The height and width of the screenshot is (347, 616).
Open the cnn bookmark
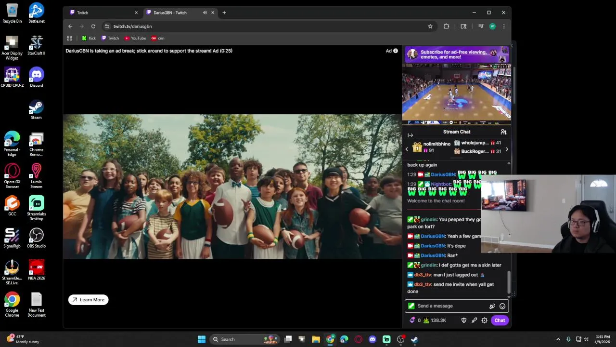click(x=158, y=38)
